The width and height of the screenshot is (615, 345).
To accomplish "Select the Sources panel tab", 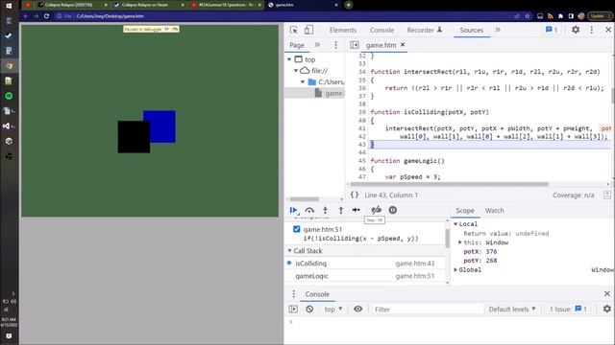I will (x=472, y=30).
